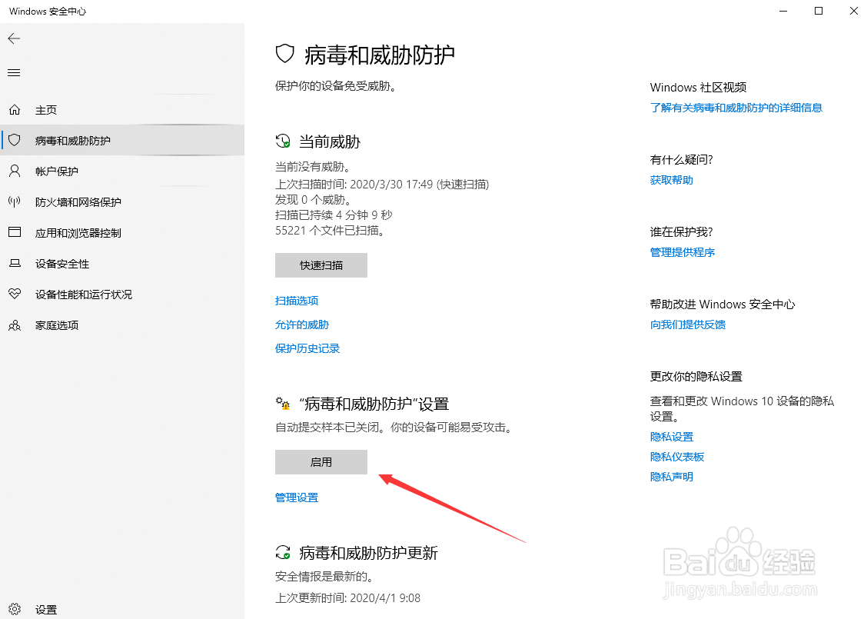The image size is (864, 619).
Task: Open 设备性能和运行状况 section
Action: pos(122,295)
